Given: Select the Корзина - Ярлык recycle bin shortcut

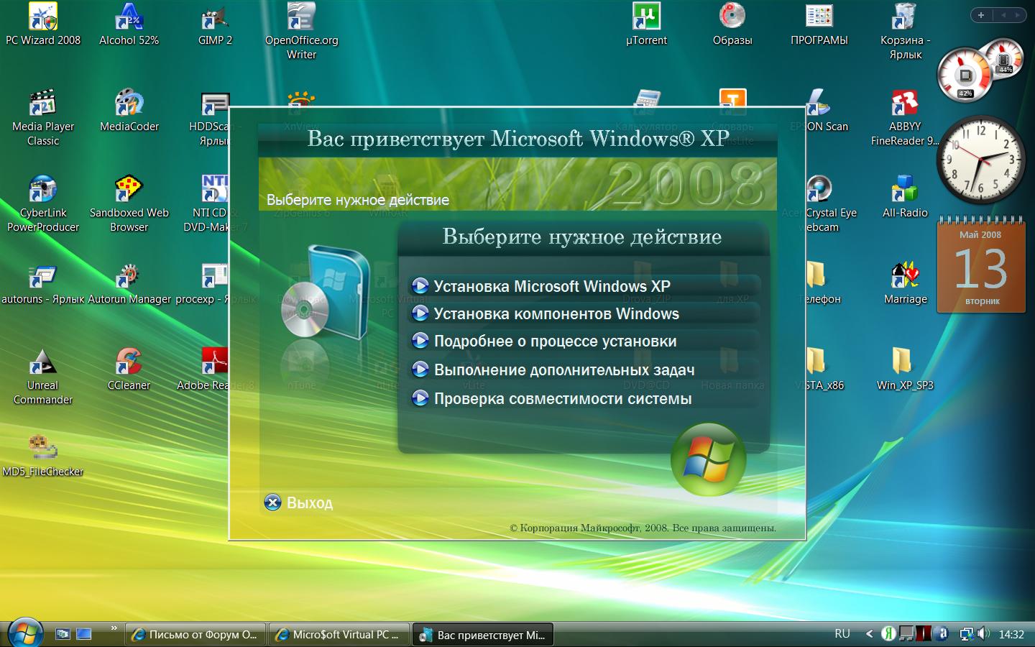Looking at the screenshot, I should 905,31.
